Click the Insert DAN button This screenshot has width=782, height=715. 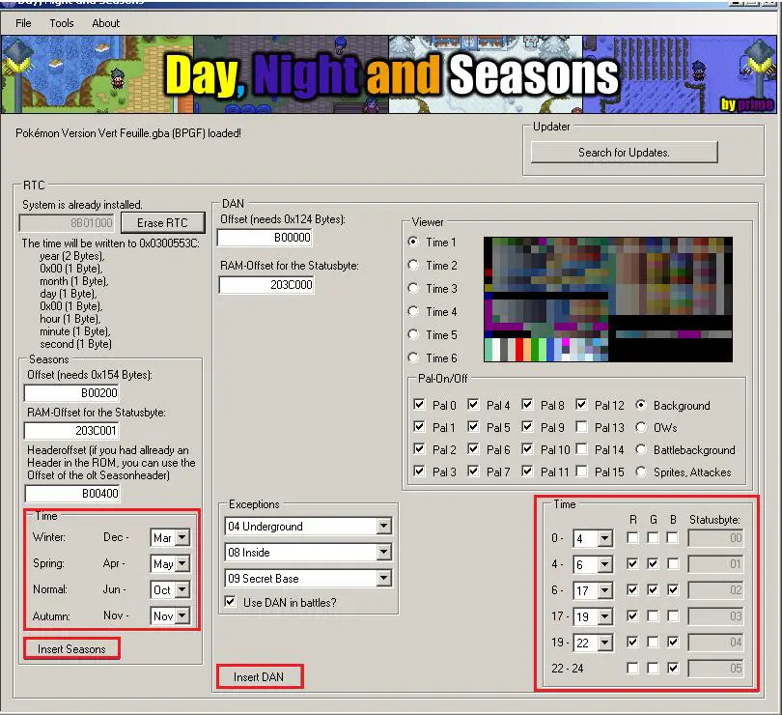coord(259,677)
